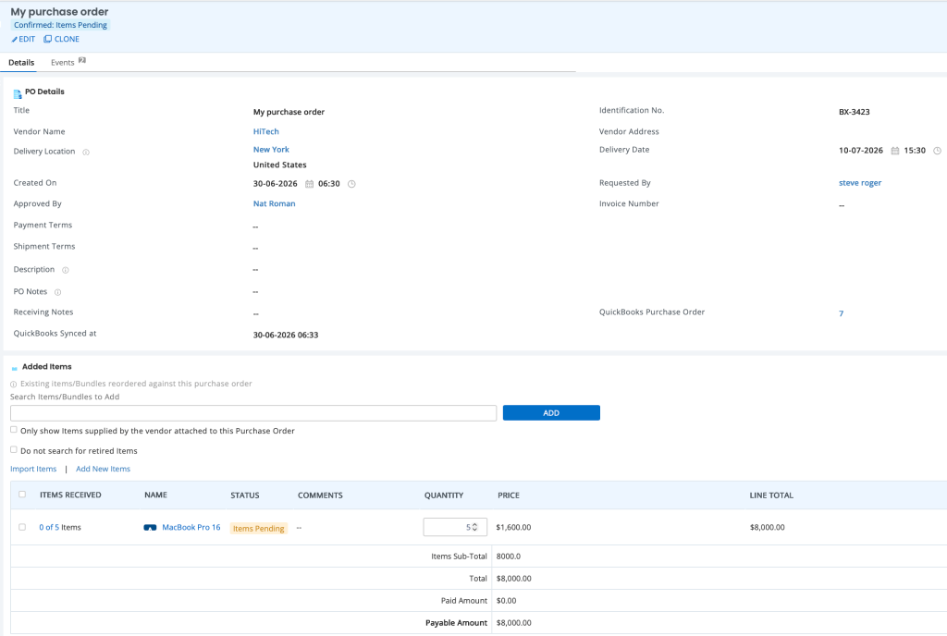
Task: Click the PO Details document icon
Action: pyautogui.click(x=18, y=93)
